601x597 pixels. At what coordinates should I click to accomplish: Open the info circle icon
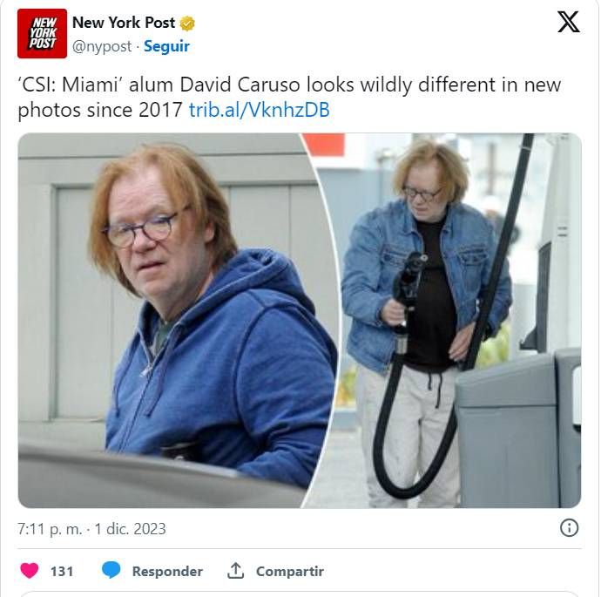[x=569, y=528]
